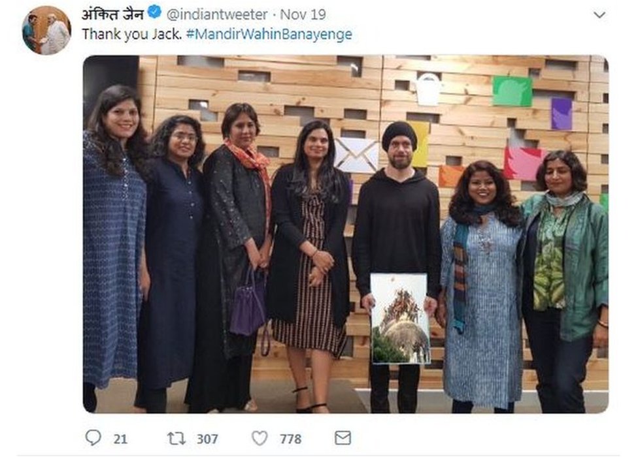Expand the tweet options chevron menu

pyautogui.click(x=599, y=14)
